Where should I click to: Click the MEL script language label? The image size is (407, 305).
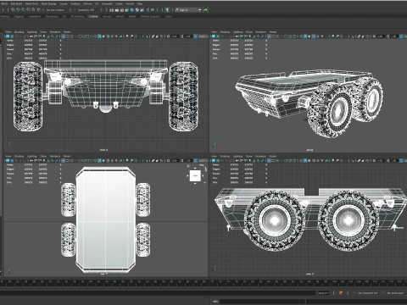[215, 302]
